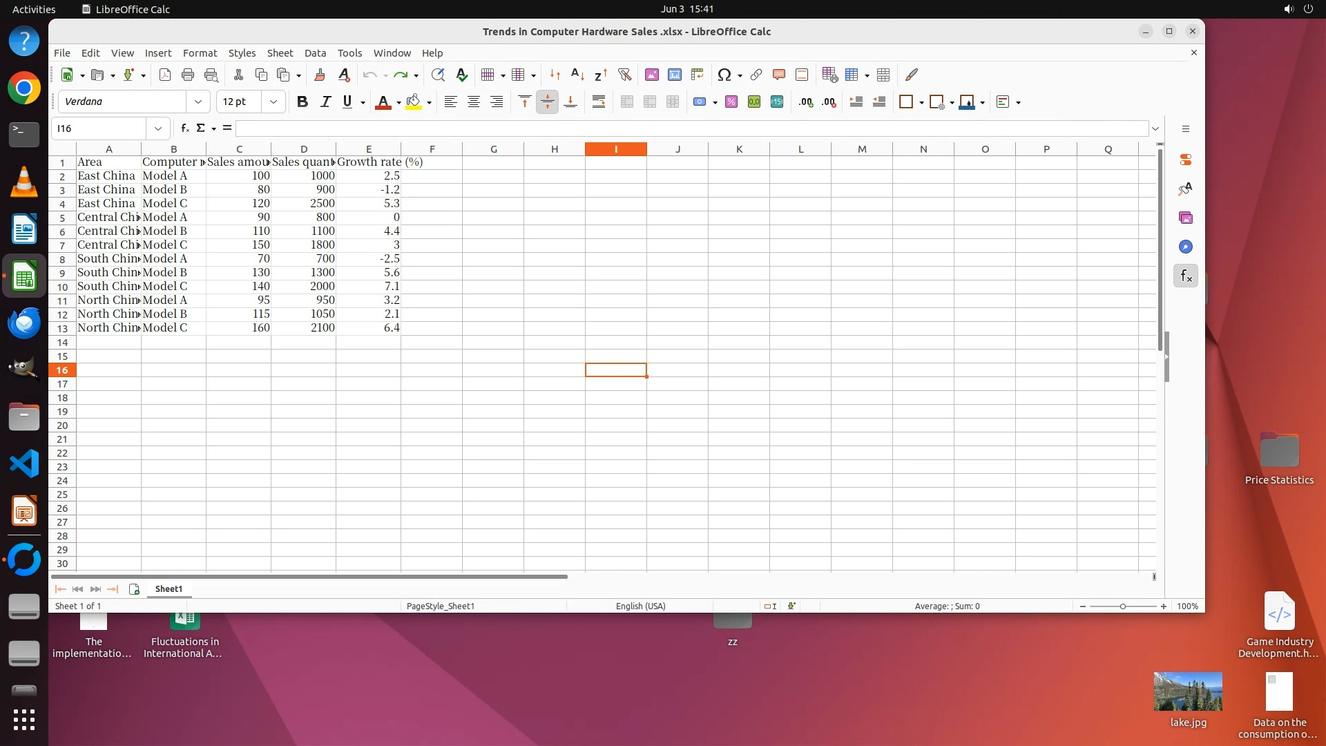The height and width of the screenshot is (746, 1326).
Task: Expand the Font Name dropdown
Action: click(x=198, y=102)
